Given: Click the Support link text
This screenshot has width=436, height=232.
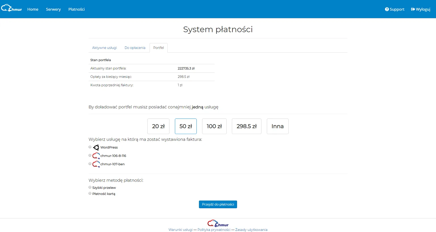Looking at the screenshot, I should 397,9.
